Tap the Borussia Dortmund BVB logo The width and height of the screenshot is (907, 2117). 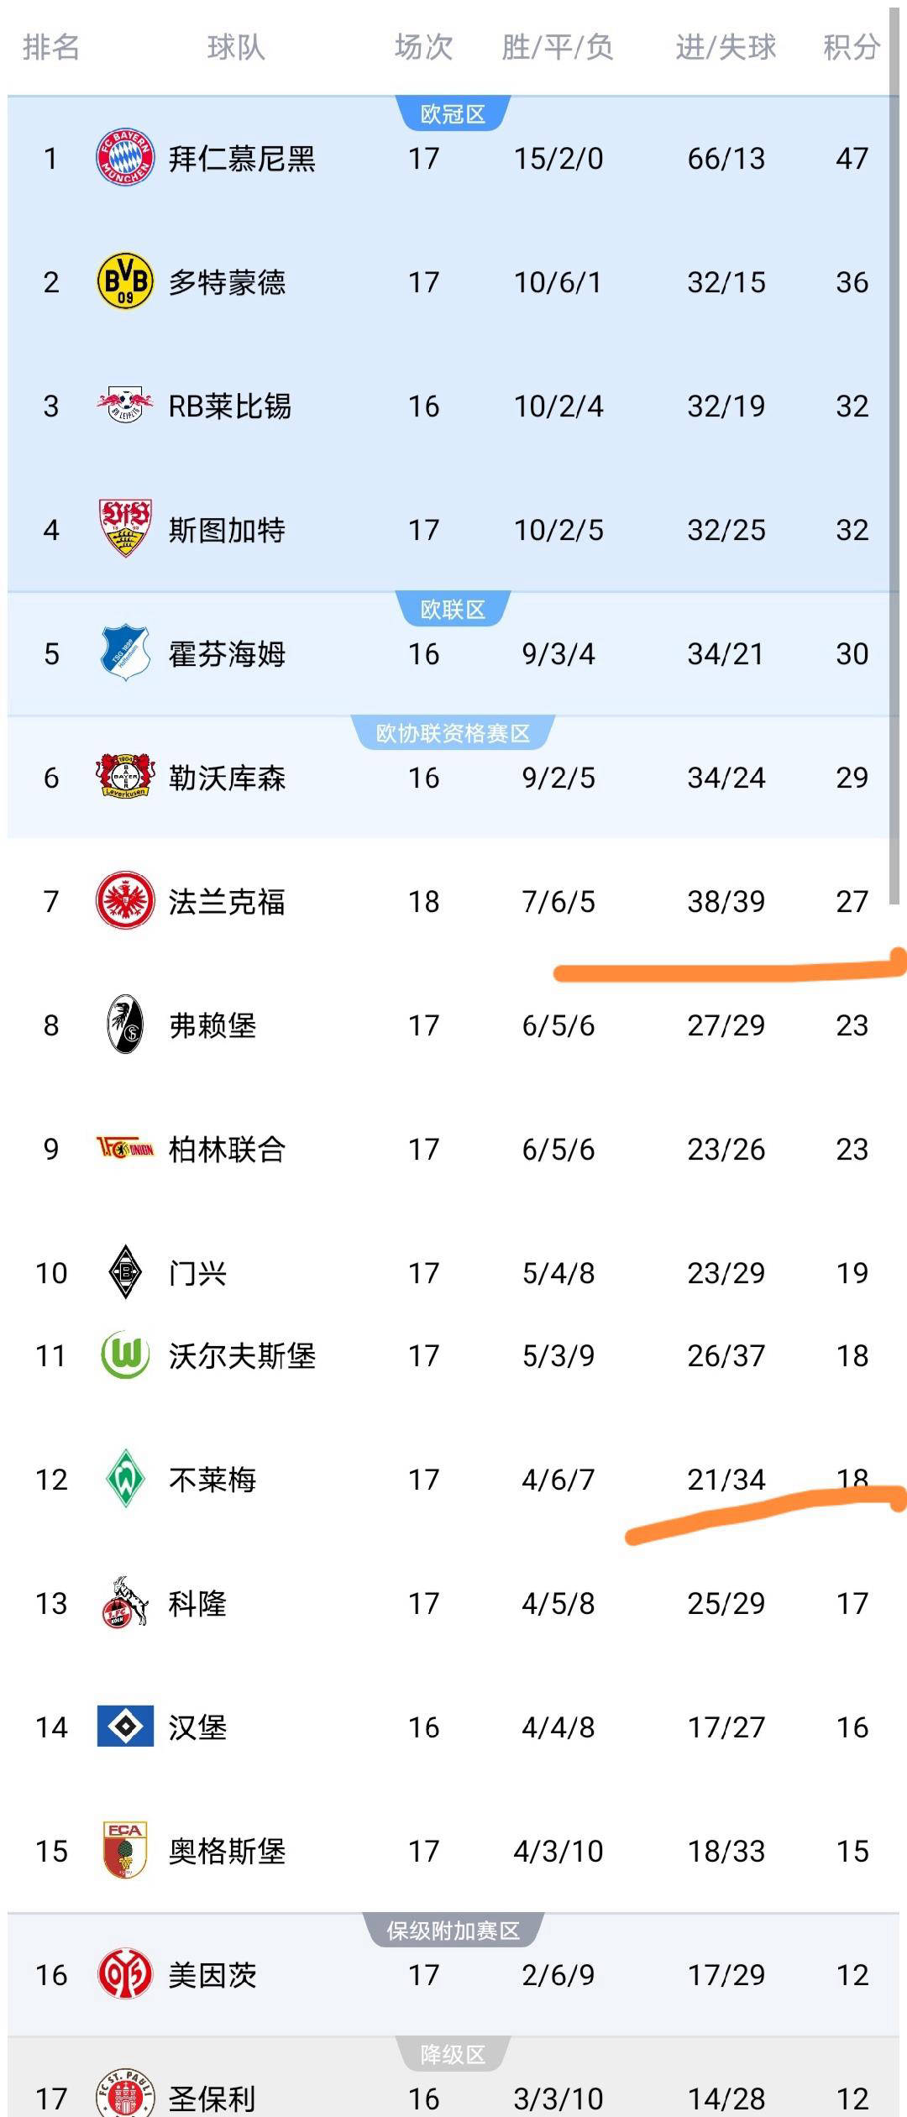coord(125,282)
